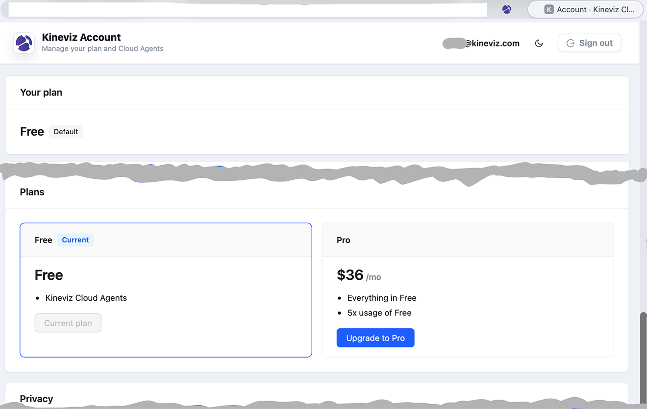The image size is (647, 409).
Task: Select the Account · Kineviz Cl... browser tab
Action: click(585, 9)
